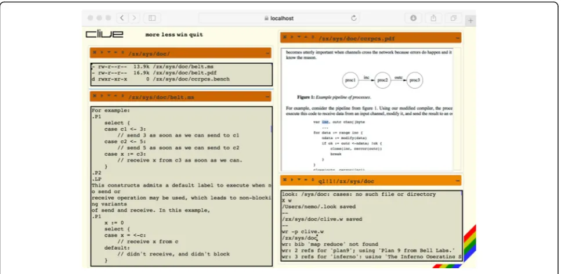561x274 pixels.
Task: Show all tabs overview button
Action: tap(453, 18)
